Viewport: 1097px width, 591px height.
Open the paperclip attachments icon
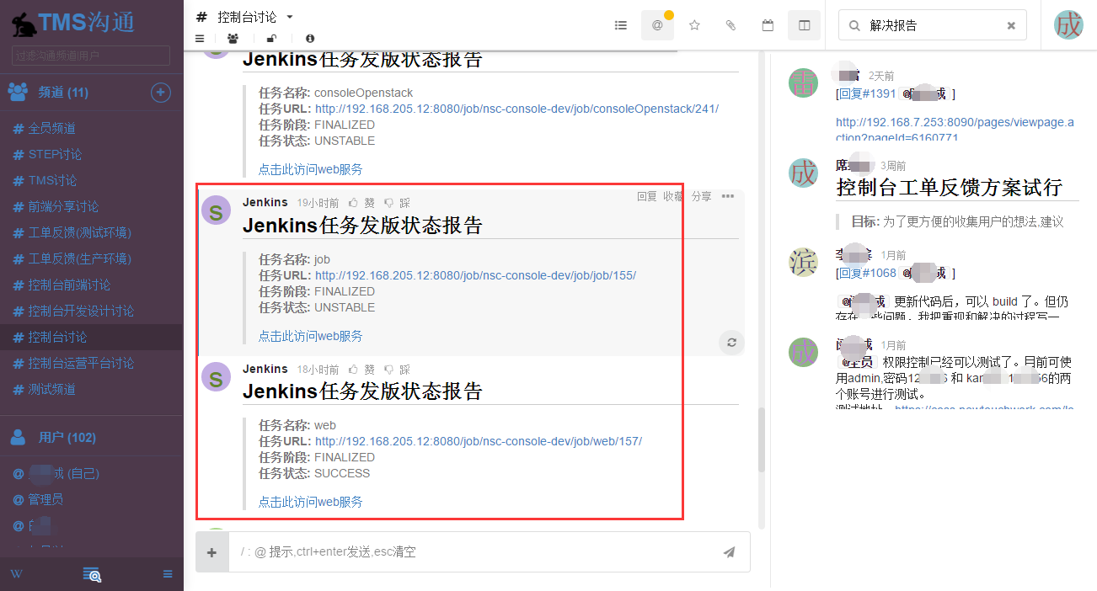730,25
